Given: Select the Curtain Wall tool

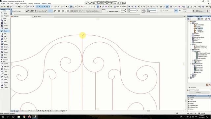Looking at the screenshot, I should tap(5, 47).
